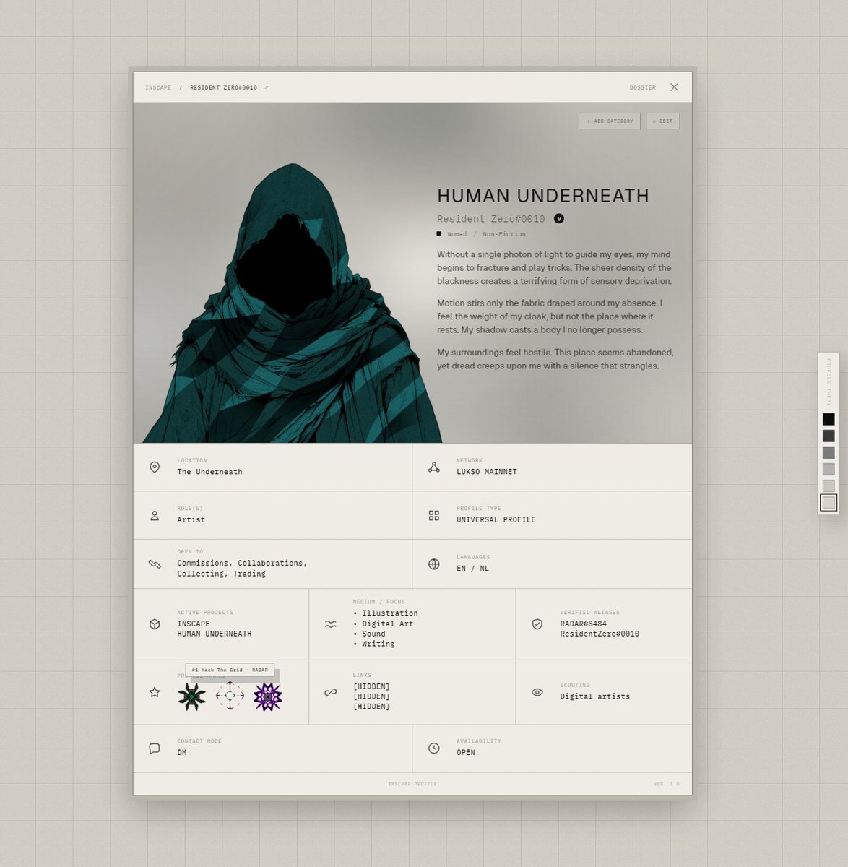Click the wave Medium / Focus icon
The image size is (848, 867).
pos(330,624)
